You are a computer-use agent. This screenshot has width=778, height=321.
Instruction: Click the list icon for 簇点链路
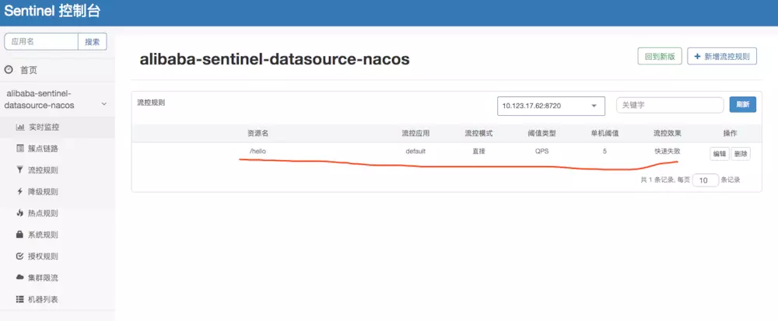[20, 148]
